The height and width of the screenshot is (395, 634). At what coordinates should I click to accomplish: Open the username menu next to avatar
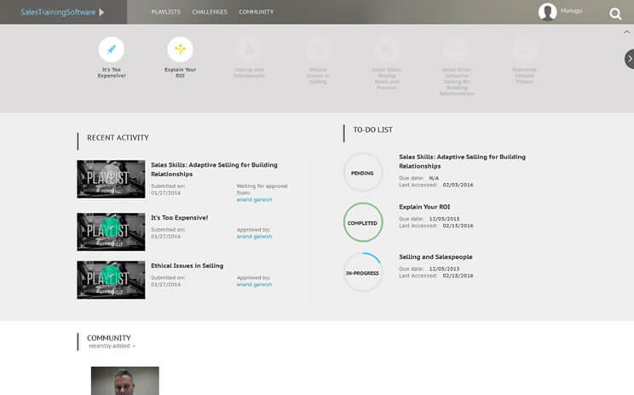pos(571,11)
